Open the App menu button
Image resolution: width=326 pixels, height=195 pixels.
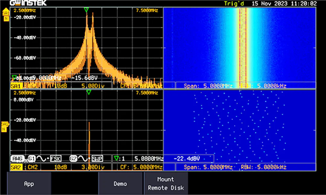click(x=29, y=184)
